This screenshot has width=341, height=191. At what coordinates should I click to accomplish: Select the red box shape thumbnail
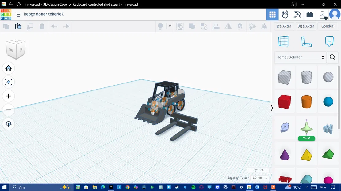pyautogui.click(x=284, y=102)
